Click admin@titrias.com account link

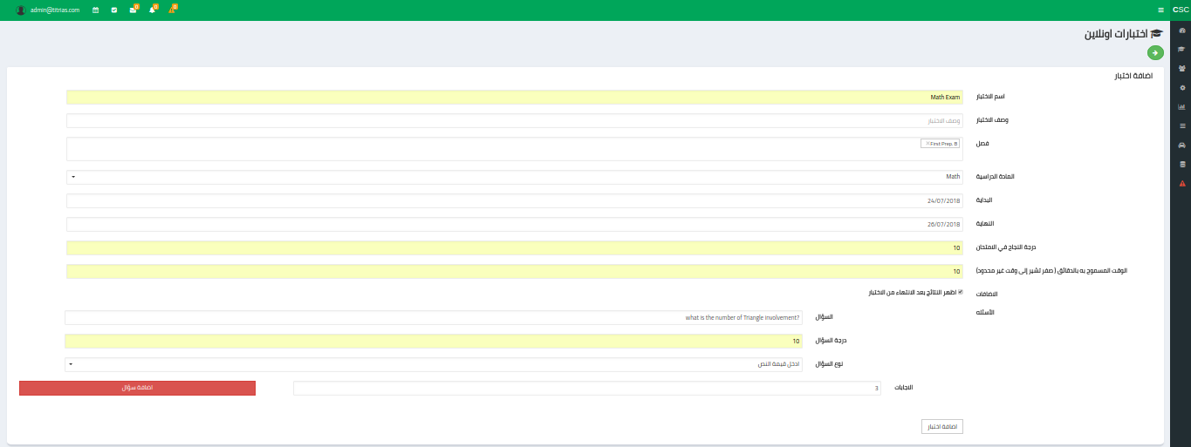tap(54, 10)
